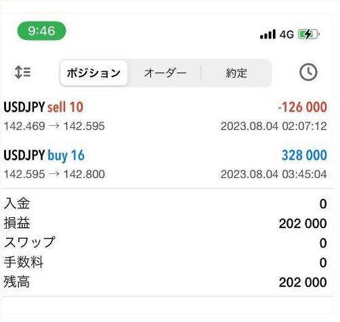This screenshot has width=340, height=322.
Task: Switch to the オーダー tab
Action: click(x=165, y=73)
